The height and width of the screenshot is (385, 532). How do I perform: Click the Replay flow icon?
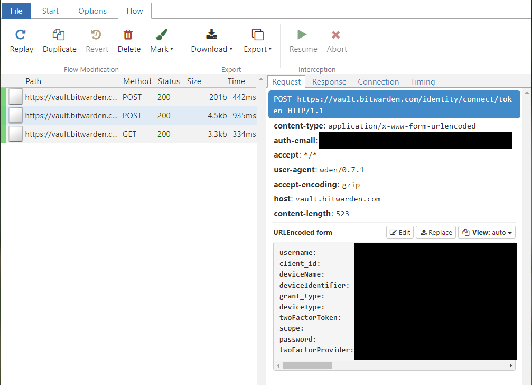point(21,34)
